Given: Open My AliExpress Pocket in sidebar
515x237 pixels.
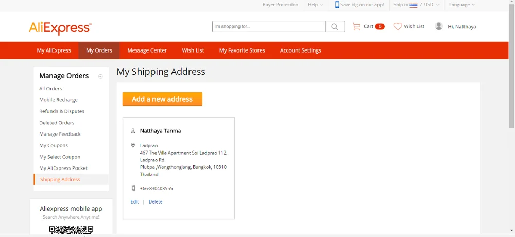Looking at the screenshot, I should [63, 168].
